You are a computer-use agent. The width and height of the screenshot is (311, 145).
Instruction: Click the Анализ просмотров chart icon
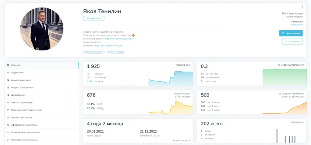pos(8,117)
